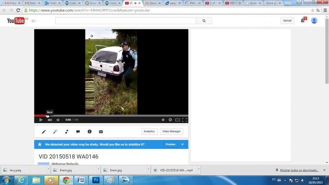The width and height of the screenshot is (329, 185).
Task: Mute the video player volume
Action: click(x=58, y=120)
